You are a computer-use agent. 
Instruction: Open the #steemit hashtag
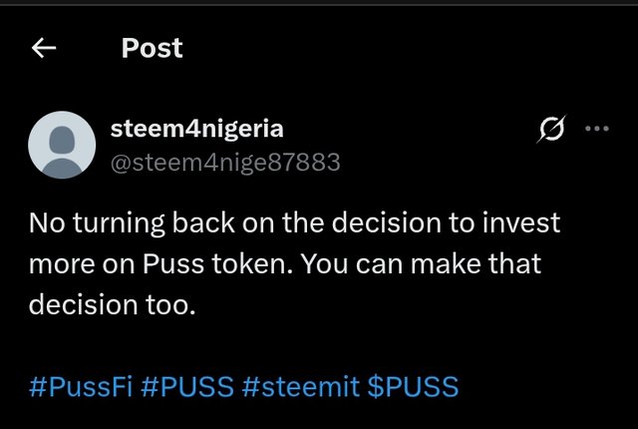(x=301, y=386)
